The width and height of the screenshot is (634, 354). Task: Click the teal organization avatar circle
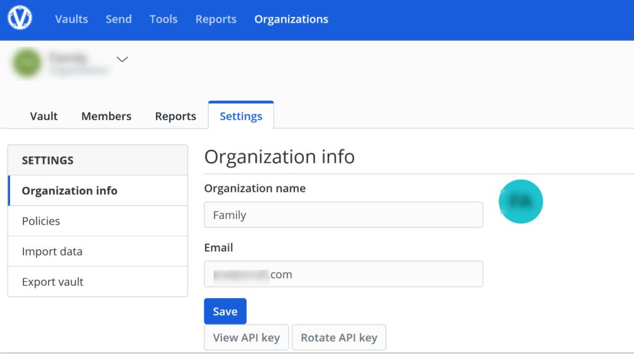click(x=520, y=201)
